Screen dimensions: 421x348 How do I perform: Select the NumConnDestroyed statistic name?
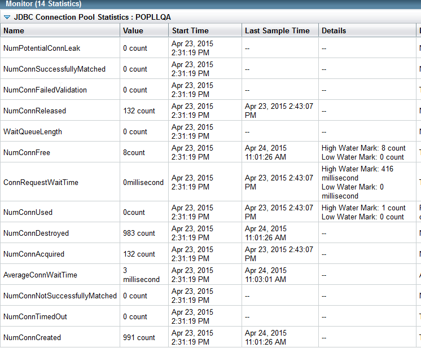coord(36,234)
